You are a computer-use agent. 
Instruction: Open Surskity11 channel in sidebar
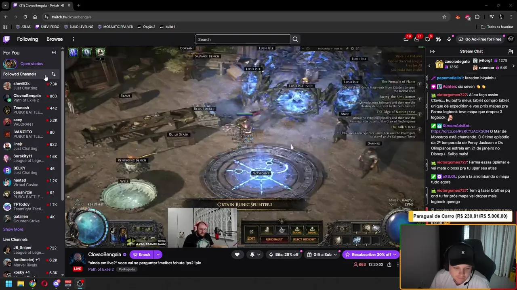click(x=30, y=158)
